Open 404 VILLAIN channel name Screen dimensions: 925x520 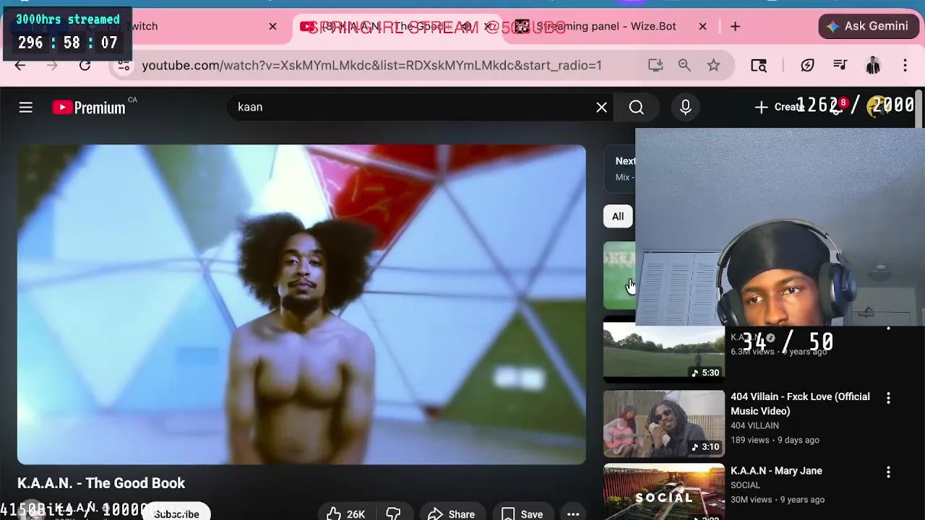point(754,425)
